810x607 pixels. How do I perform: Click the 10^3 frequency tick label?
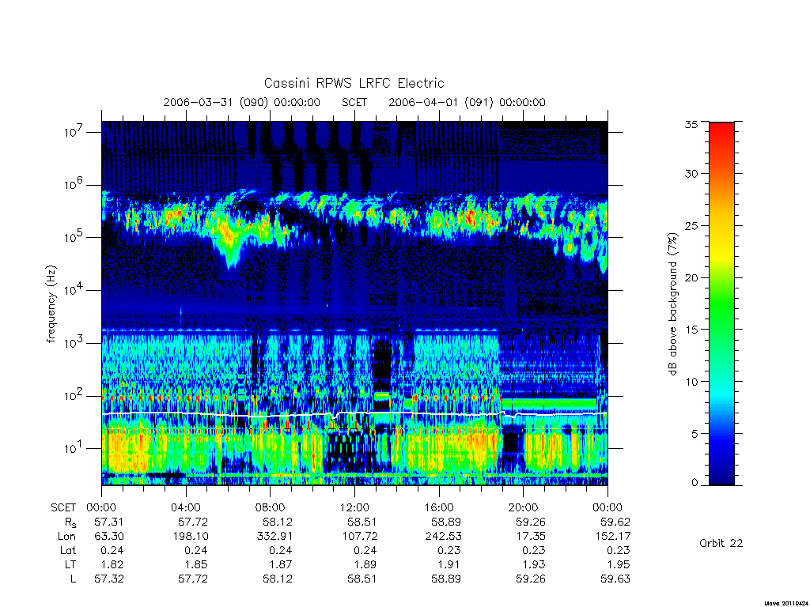pos(74,342)
